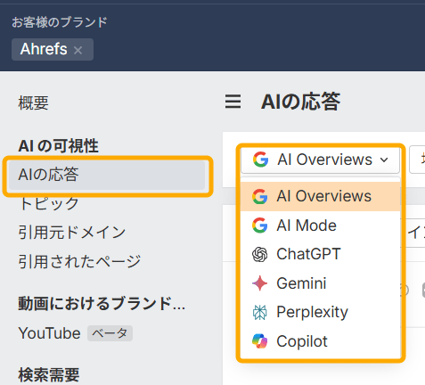The image size is (425, 385).
Task: Choose AI Overviews from the dropdown list
Action: click(x=320, y=196)
